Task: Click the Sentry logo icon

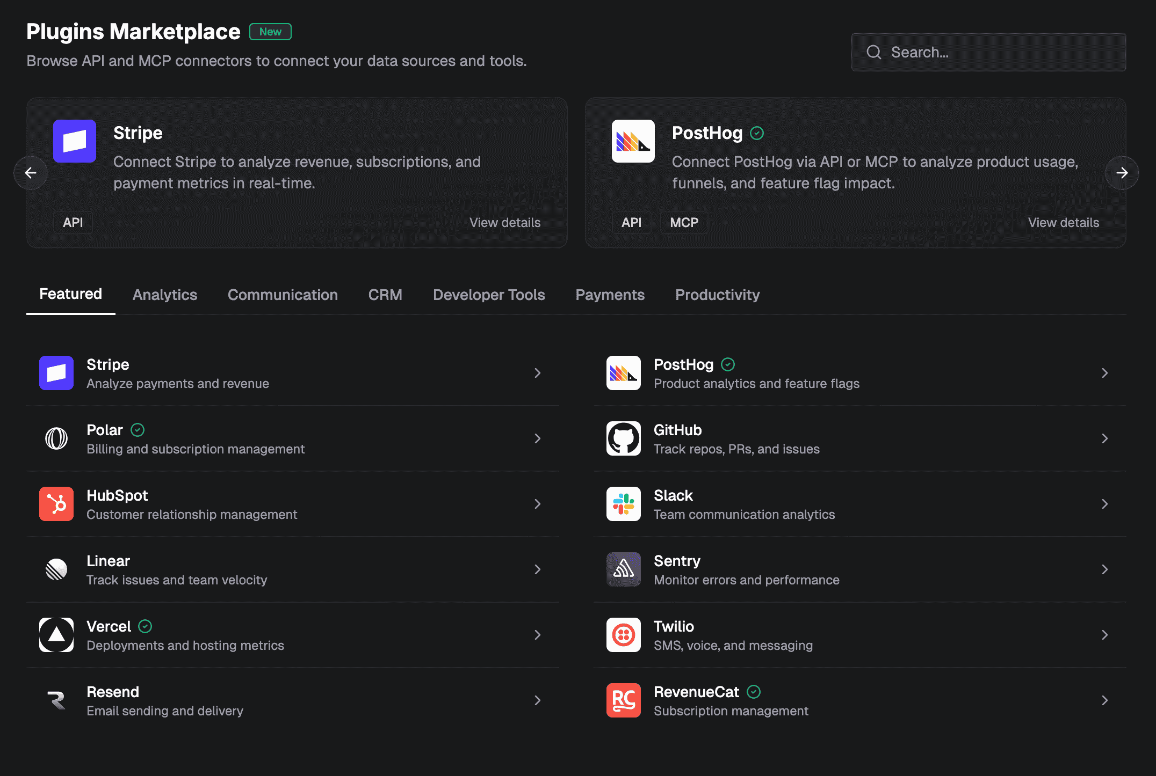Action: click(623, 569)
